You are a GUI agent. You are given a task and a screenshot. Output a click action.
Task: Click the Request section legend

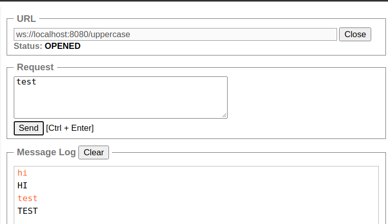(35, 67)
